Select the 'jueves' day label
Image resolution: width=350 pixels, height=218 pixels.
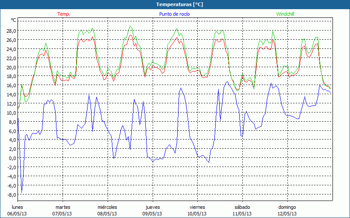click(152, 207)
